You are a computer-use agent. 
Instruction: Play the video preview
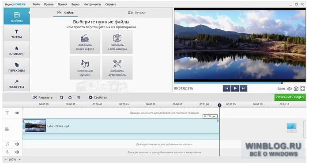click(235, 89)
